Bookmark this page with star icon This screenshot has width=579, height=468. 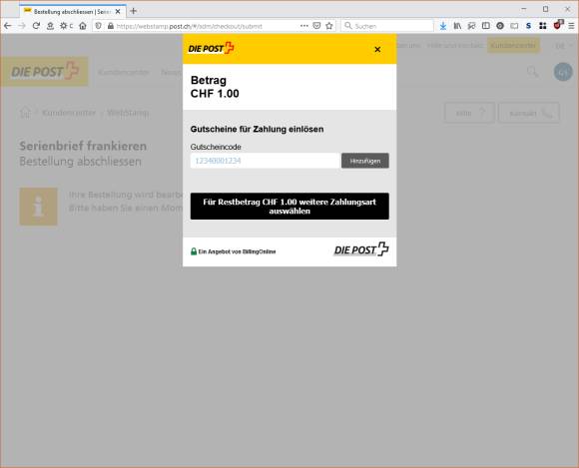[x=329, y=26]
